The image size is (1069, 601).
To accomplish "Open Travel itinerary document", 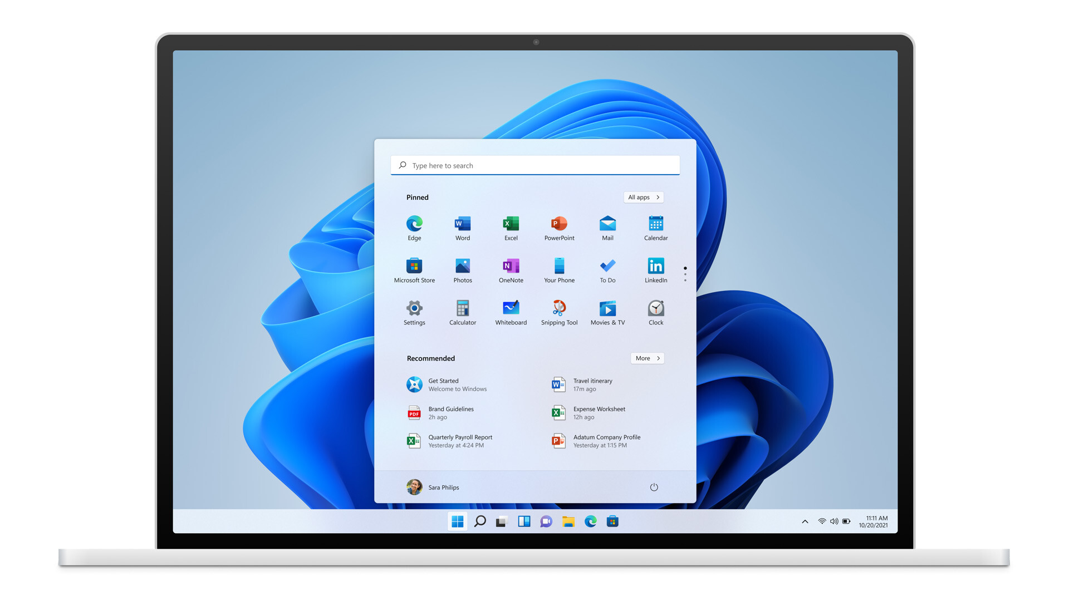I will (592, 384).
